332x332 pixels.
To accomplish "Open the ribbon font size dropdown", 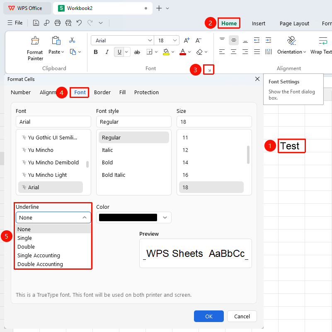I will click(x=174, y=40).
